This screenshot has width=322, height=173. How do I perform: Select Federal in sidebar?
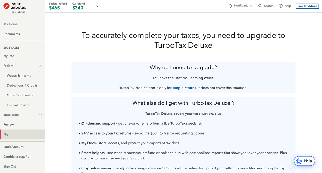9,66
